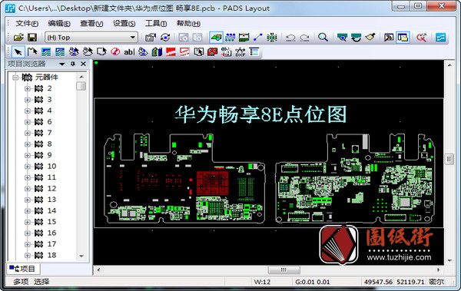The width and height of the screenshot is (461, 291).
Task: Open 项目浏览器 panel dropdown arrow
Action: [62, 64]
